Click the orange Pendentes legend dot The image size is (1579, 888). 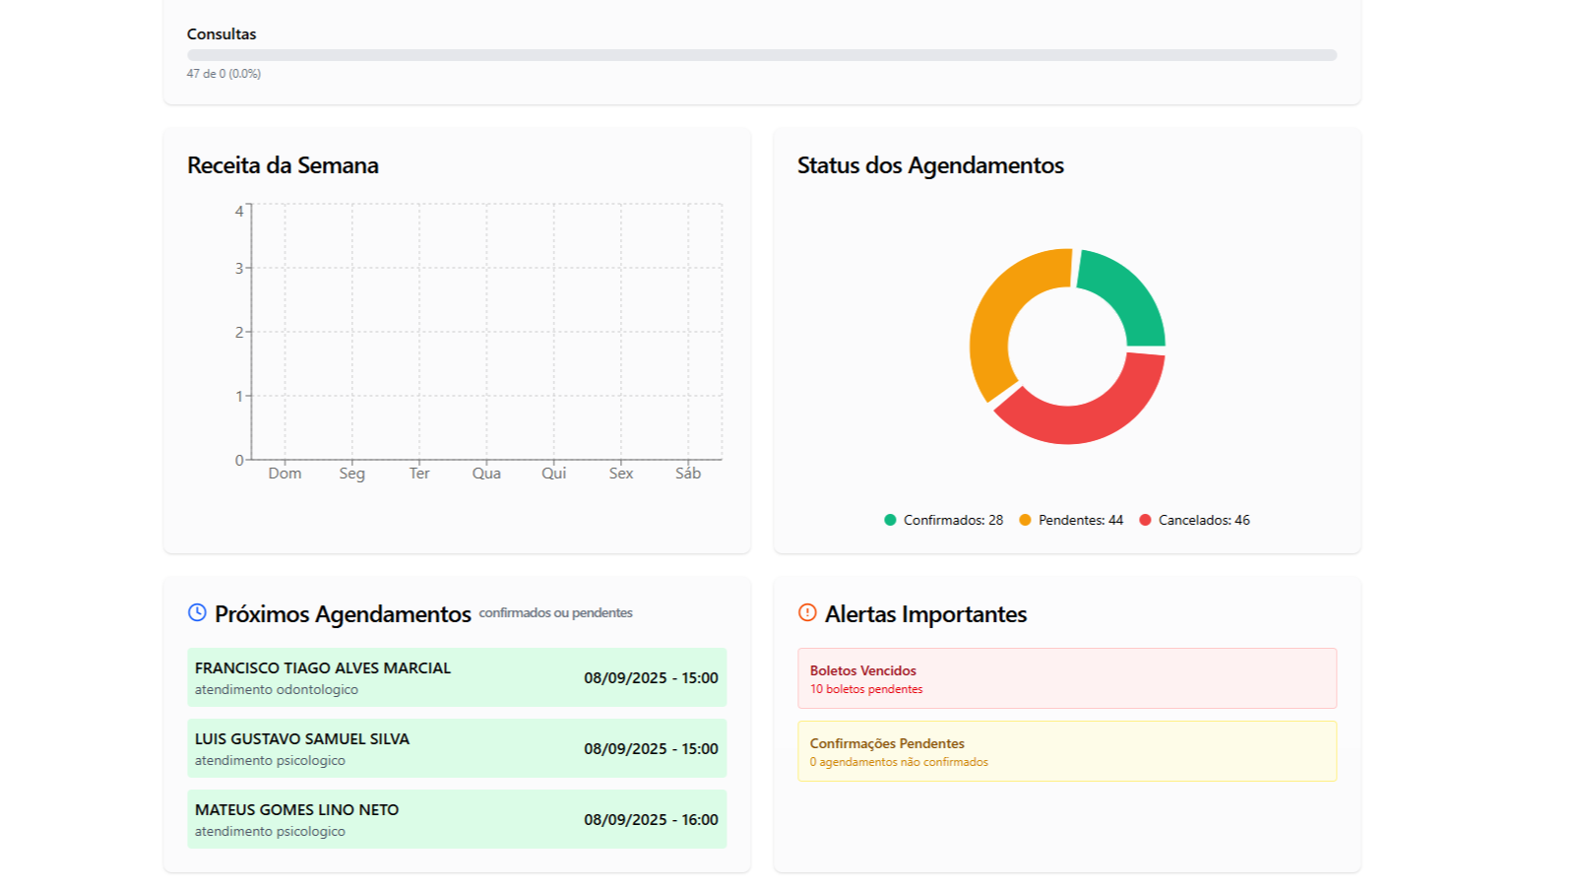point(1025,520)
